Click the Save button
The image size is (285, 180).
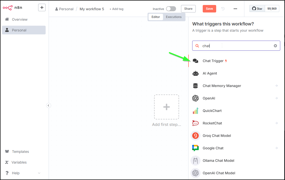[x=209, y=9]
